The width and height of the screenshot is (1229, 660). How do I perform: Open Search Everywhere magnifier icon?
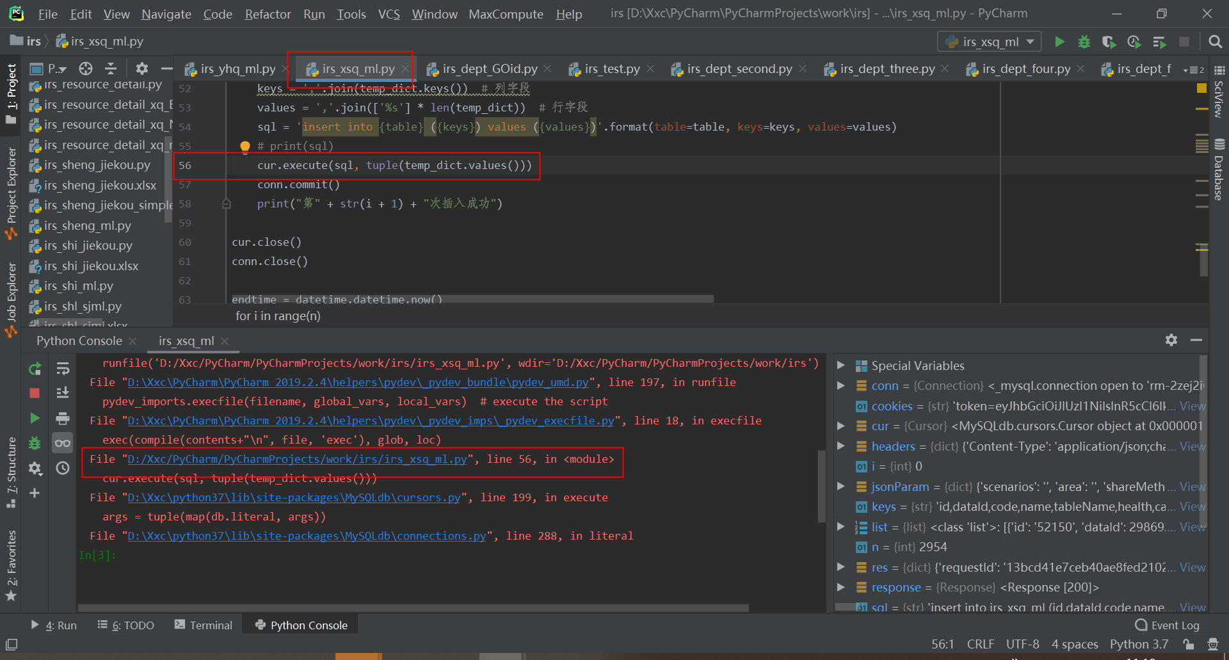(x=1215, y=42)
